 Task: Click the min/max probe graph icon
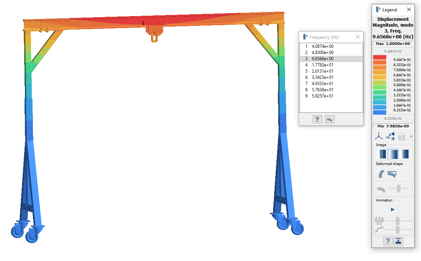click(x=390, y=136)
